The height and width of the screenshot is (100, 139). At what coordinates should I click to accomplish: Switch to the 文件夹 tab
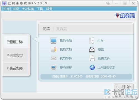(62, 29)
